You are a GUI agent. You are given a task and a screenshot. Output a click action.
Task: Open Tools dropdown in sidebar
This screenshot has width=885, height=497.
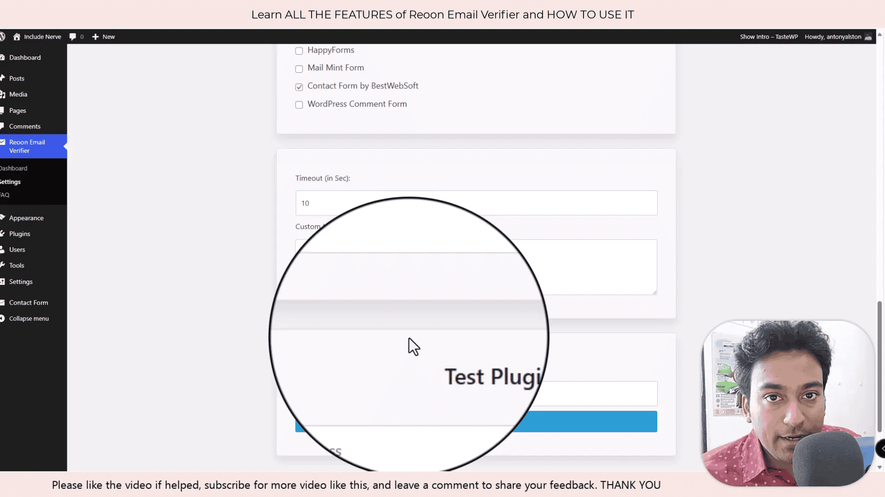coord(17,265)
